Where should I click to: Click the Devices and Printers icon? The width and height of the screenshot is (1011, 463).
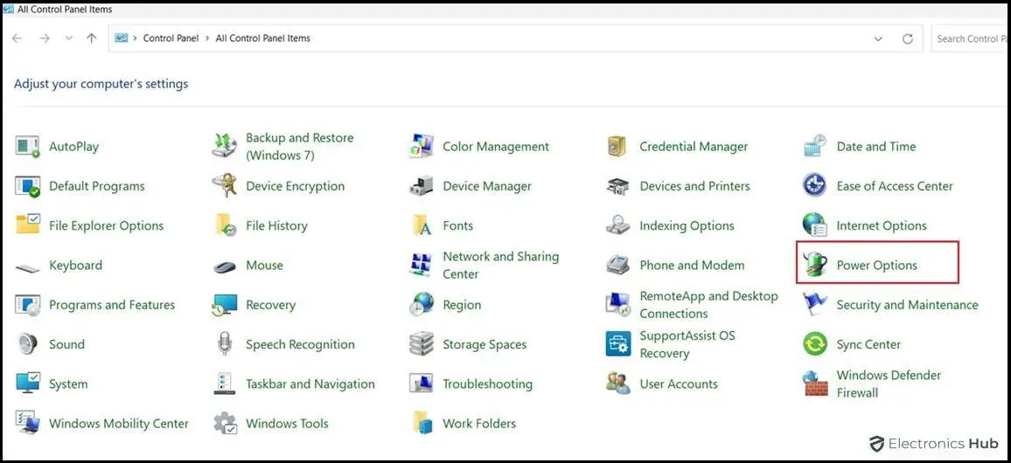coord(617,186)
